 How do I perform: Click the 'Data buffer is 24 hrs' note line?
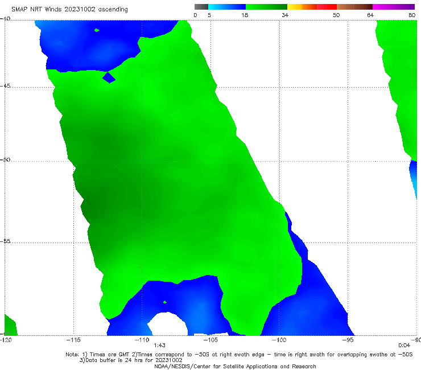pyautogui.click(x=131, y=360)
